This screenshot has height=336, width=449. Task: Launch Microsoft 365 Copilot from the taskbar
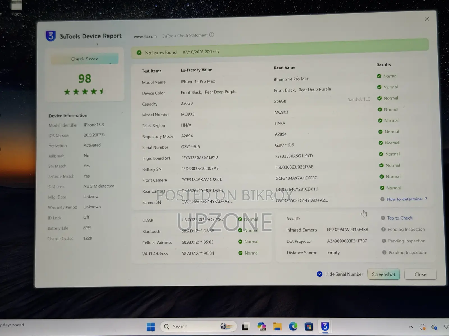click(x=262, y=326)
